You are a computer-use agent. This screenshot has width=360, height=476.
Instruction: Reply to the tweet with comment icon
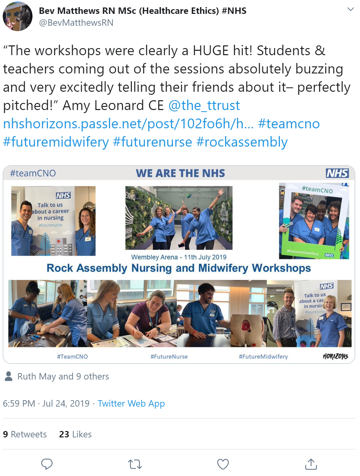coord(47,464)
